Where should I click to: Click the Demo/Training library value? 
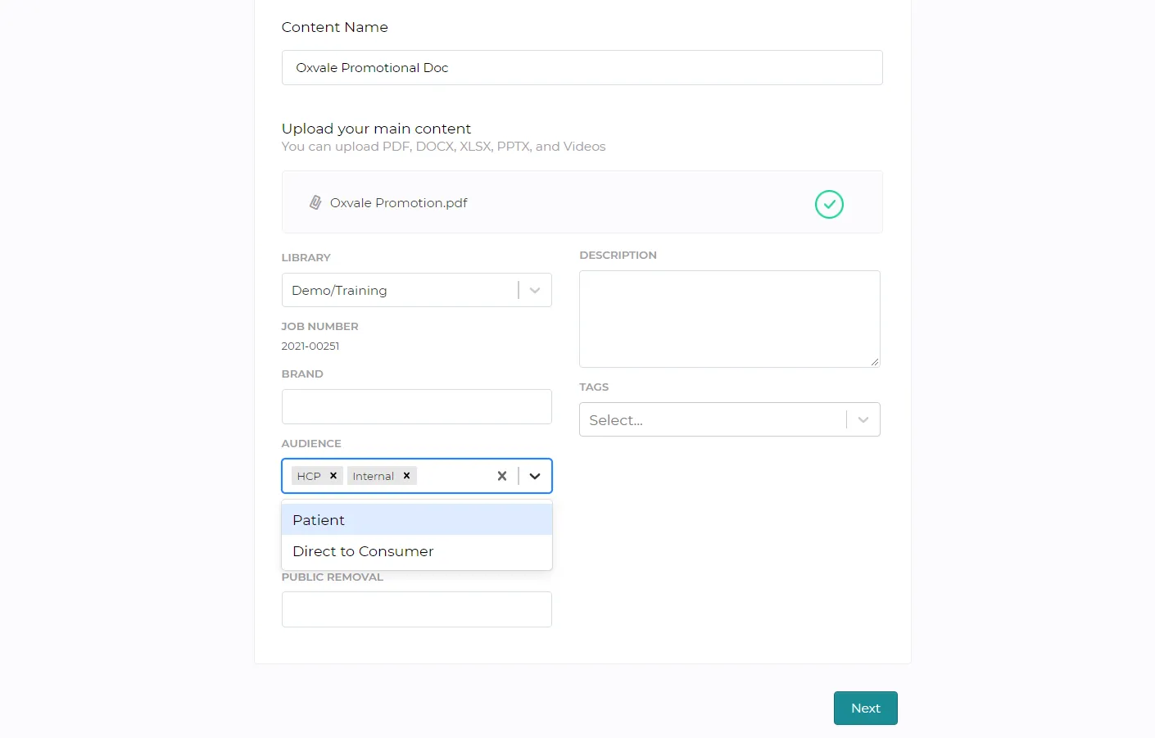point(339,291)
